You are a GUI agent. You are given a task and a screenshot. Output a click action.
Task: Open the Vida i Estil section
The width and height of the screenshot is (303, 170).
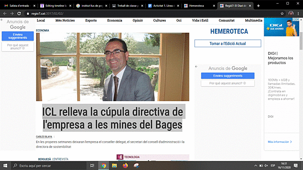[x=200, y=20]
